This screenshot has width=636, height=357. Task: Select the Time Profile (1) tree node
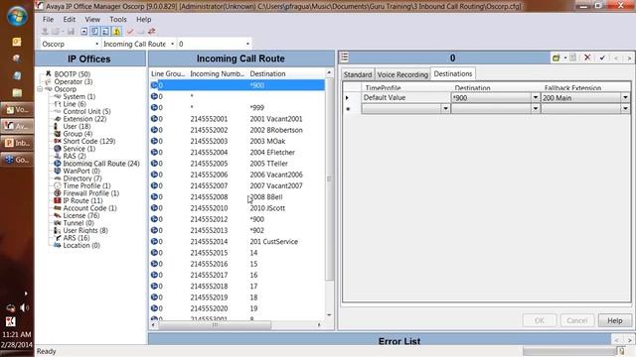(x=86, y=185)
